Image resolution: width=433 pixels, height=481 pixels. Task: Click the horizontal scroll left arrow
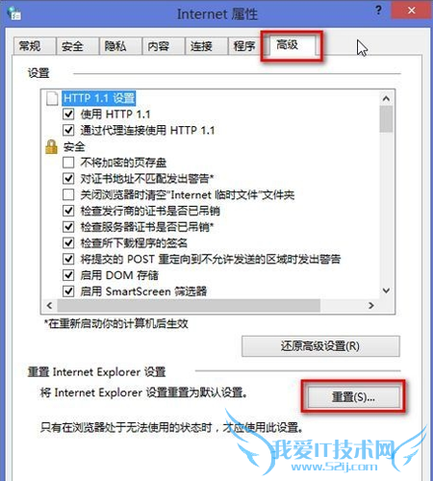coord(49,305)
